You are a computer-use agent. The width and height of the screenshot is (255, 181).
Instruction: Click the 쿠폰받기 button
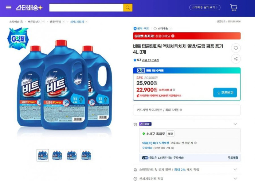click(x=225, y=93)
